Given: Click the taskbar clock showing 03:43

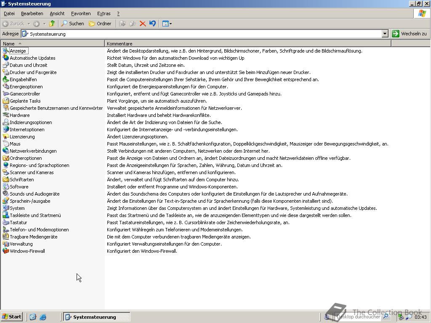Looking at the screenshot, I should pos(420,317).
